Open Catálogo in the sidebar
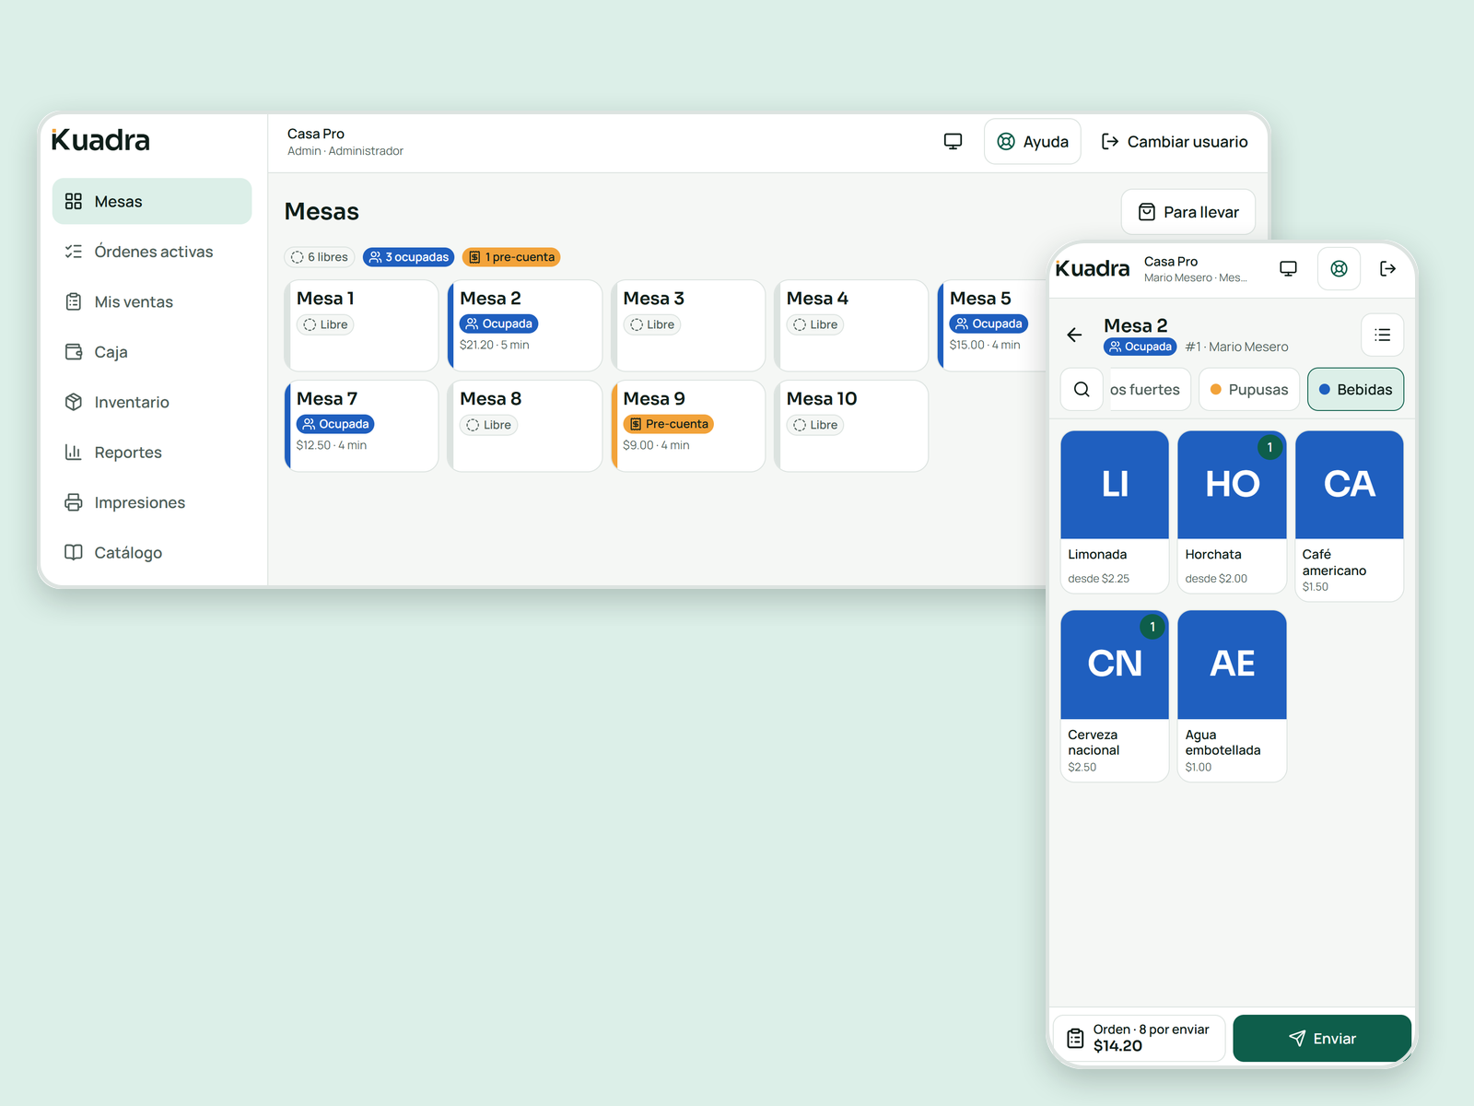The width and height of the screenshot is (1474, 1106). click(x=152, y=553)
